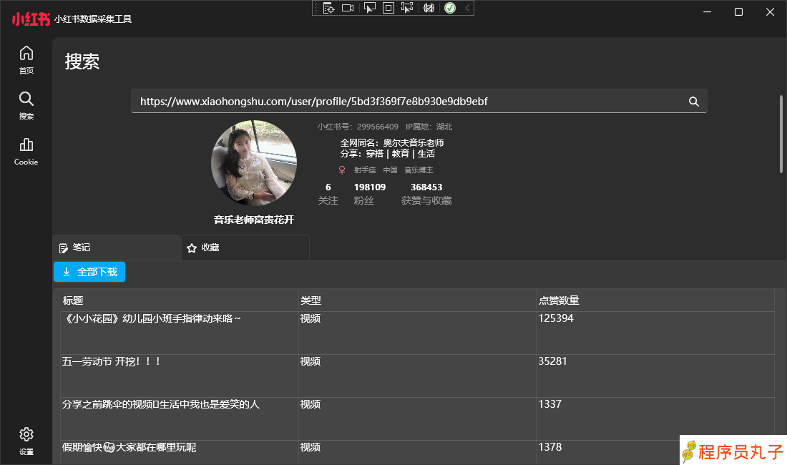This screenshot has height=465, width=787.
Task: Maximize the application window
Action: [738, 11]
